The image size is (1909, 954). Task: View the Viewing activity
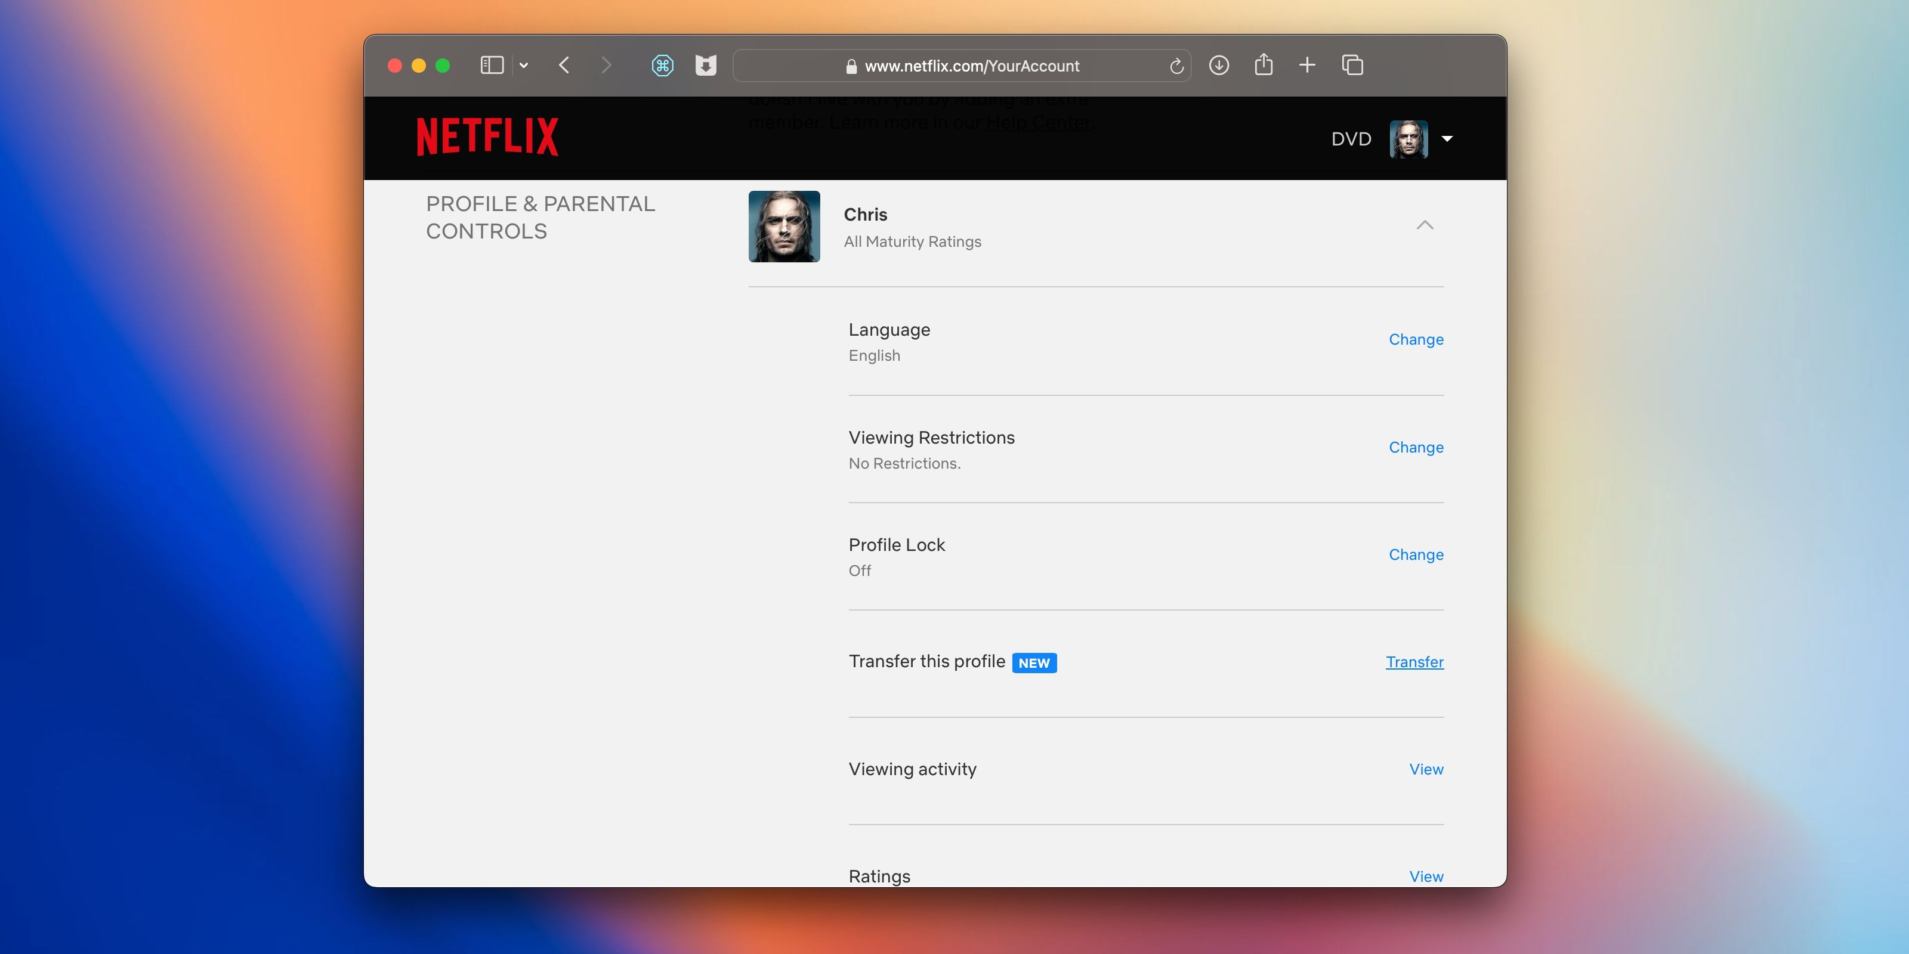tap(1425, 769)
